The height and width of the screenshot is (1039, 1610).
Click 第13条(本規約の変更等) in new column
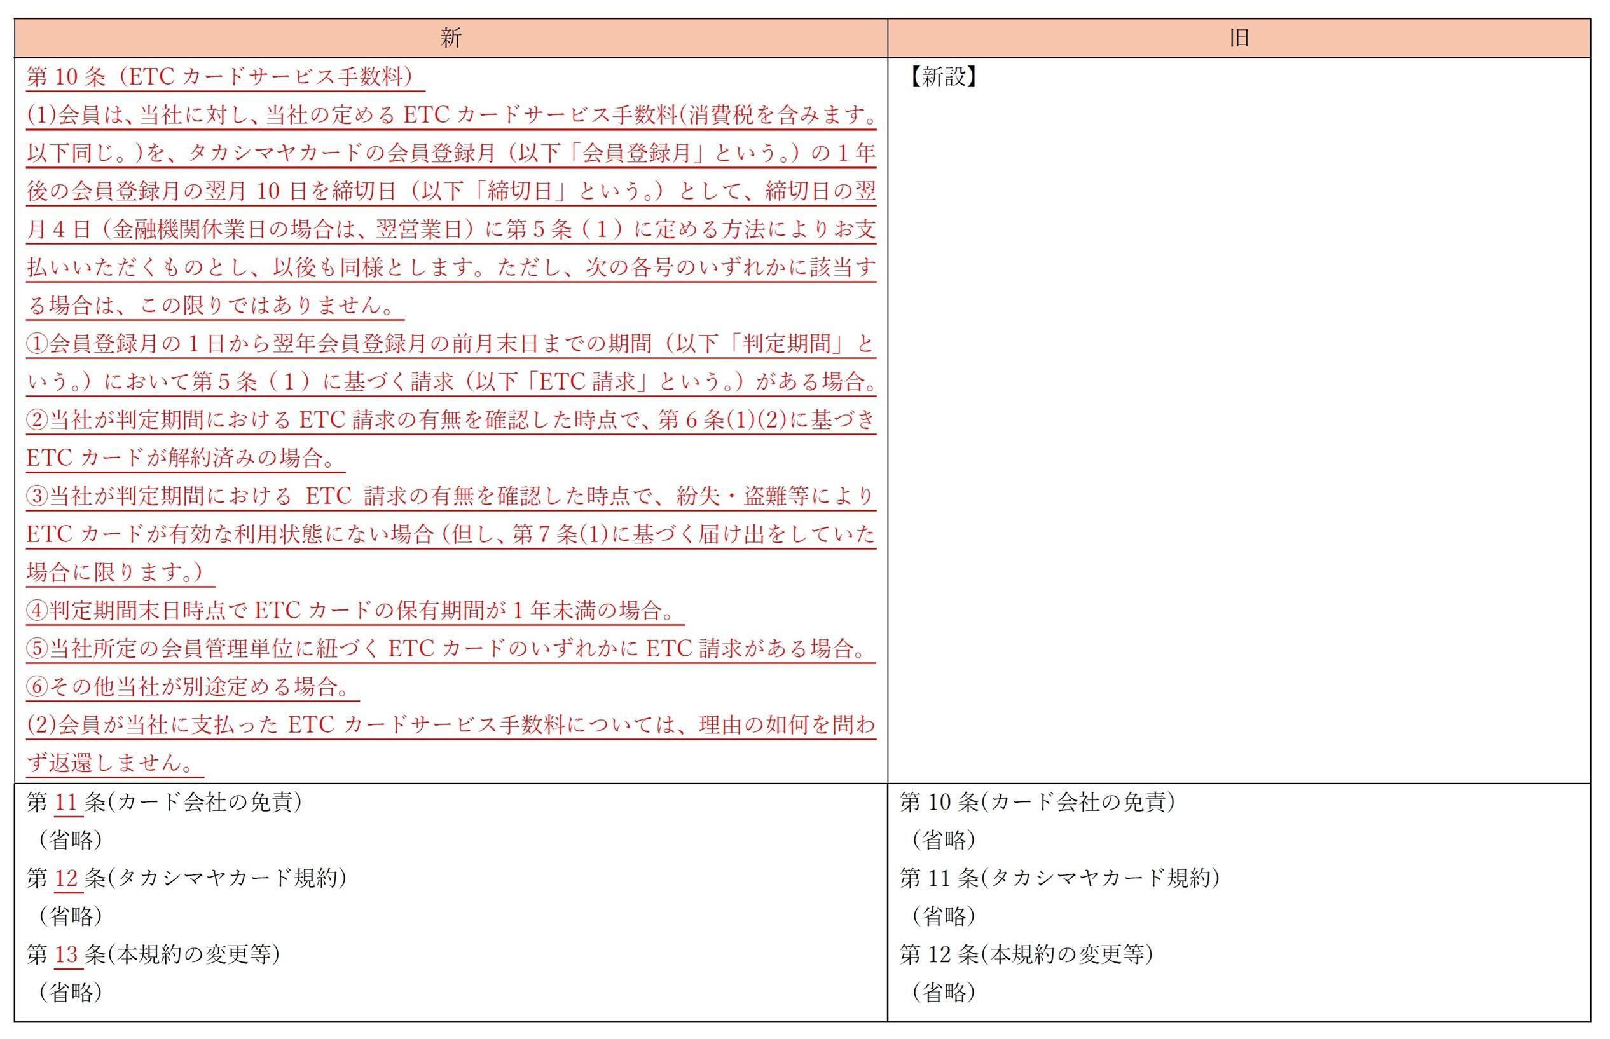click(x=153, y=954)
